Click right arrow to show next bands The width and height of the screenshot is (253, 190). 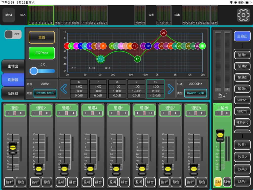[x=171, y=89]
